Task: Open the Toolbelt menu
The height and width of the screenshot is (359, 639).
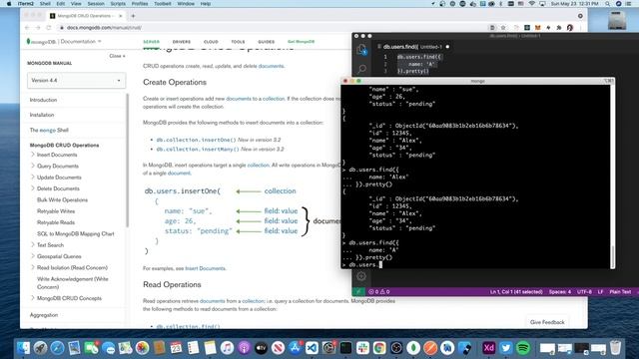Action: click(x=162, y=4)
